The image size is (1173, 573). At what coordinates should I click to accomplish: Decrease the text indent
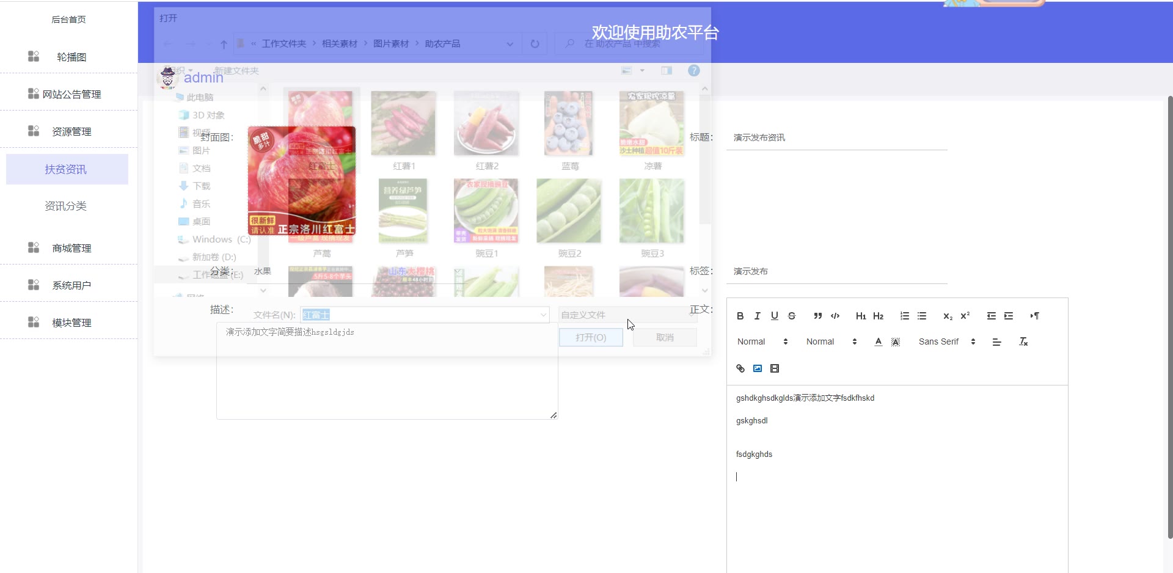pyautogui.click(x=991, y=316)
